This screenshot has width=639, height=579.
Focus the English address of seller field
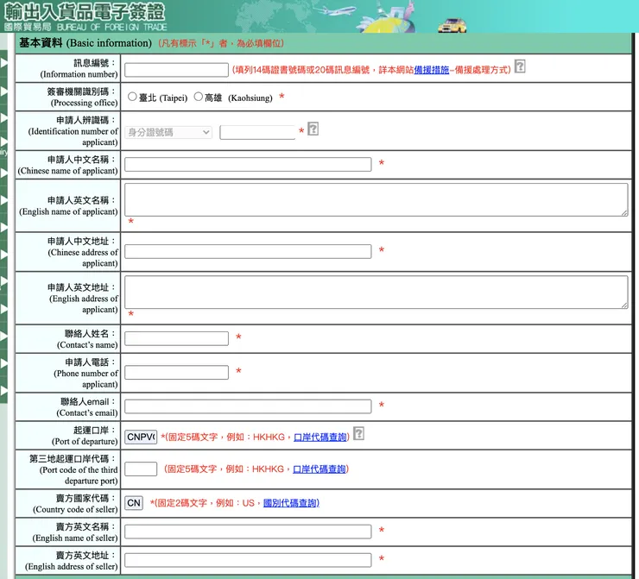click(248, 560)
